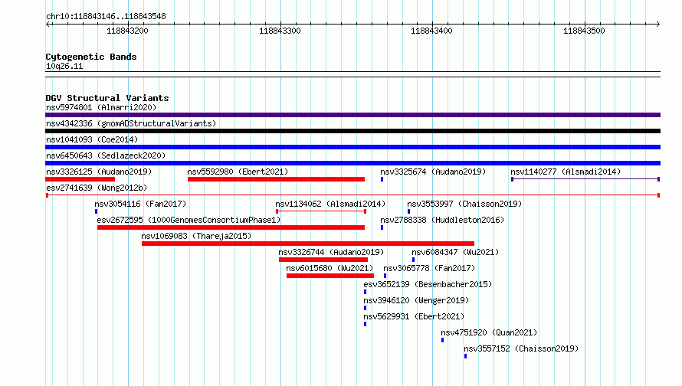Click the thin red span under nsv1134062
This screenshot has height=386, width=682.
tap(321, 211)
